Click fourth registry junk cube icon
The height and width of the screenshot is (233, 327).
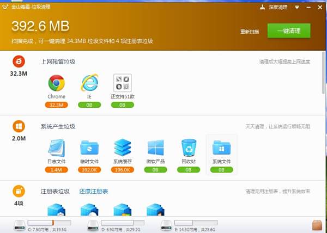click(155, 210)
